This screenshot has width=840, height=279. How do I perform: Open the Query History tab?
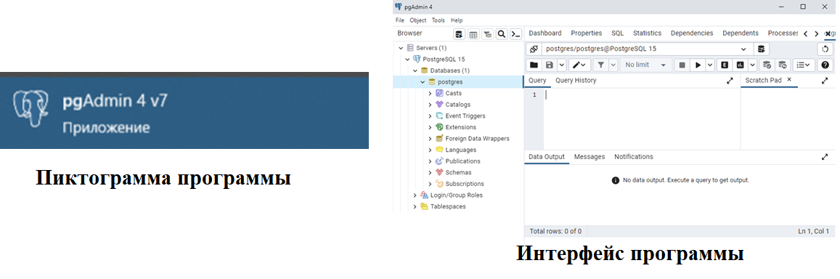tap(576, 81)
